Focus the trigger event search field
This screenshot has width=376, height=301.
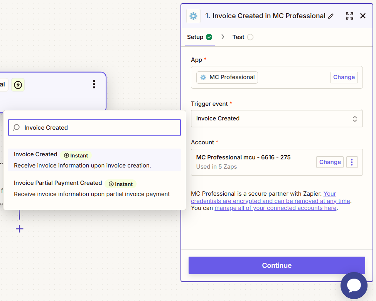[94, 127]
